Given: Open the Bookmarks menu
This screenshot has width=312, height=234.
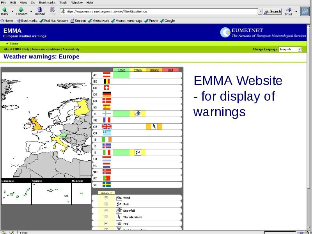Looking at the screenshot, I should [x=47, y=3].
